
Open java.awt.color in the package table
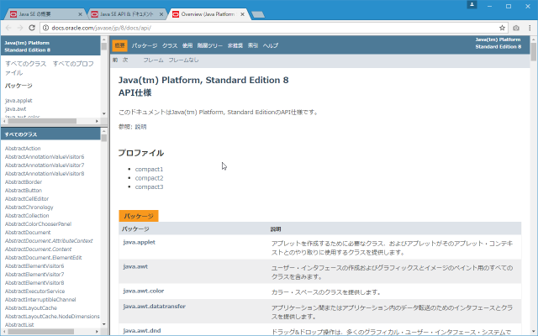pyautogui.click(x=144, y=291)
